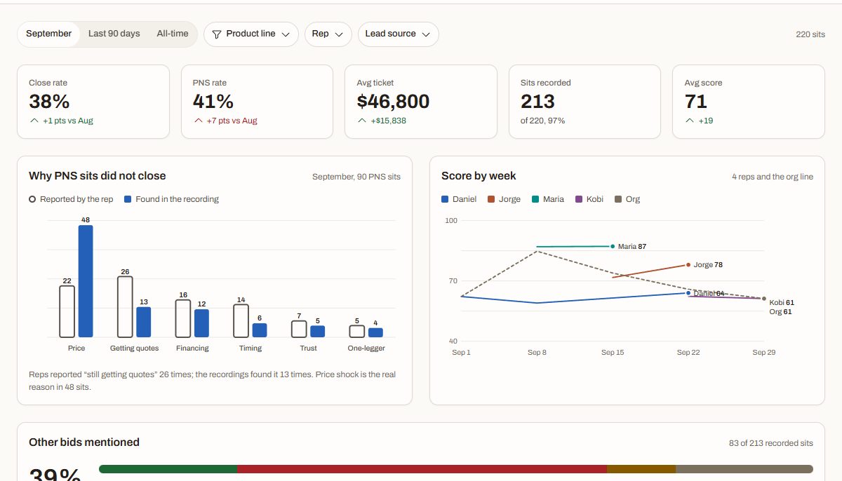Viewport: 842px width, 481px height.
Task: Click the green segment of Other bids bar
Action: (168, 469)
